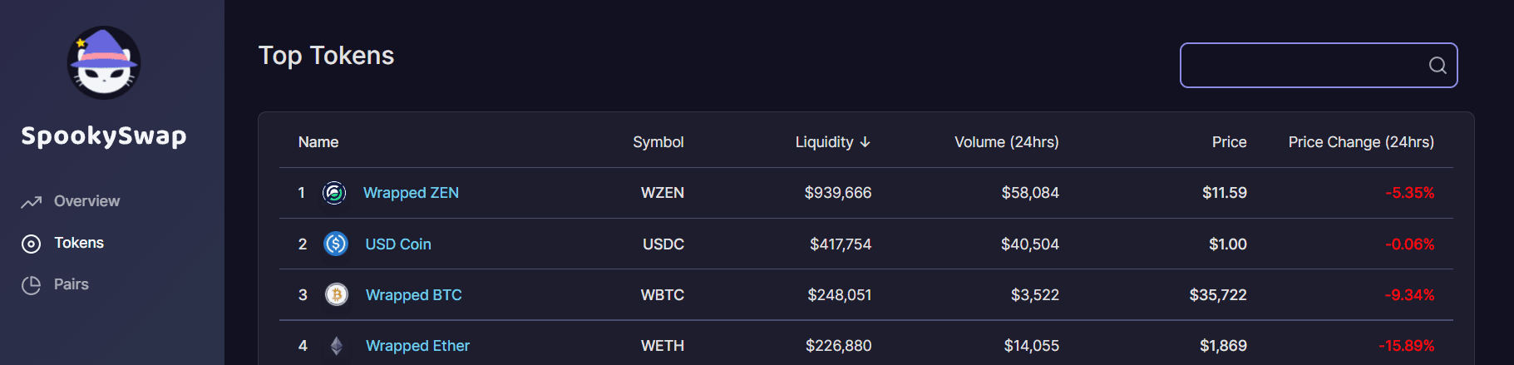Sort by Price Change (24hrs) column
Image resolution: width=1514 pixels, height=365 pixels.
click(1361, 142)
